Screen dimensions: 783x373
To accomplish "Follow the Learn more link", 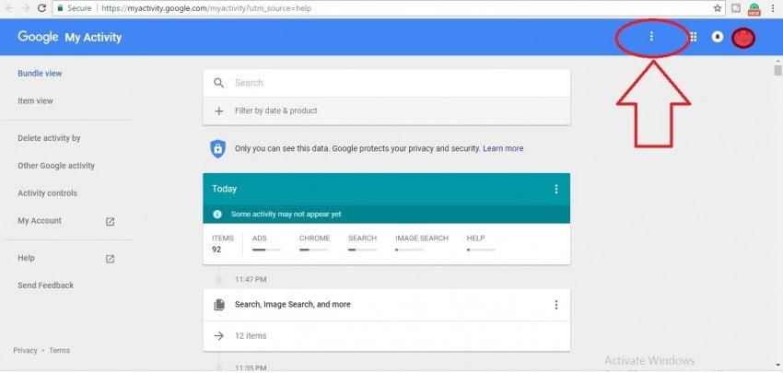I will 503,148.
